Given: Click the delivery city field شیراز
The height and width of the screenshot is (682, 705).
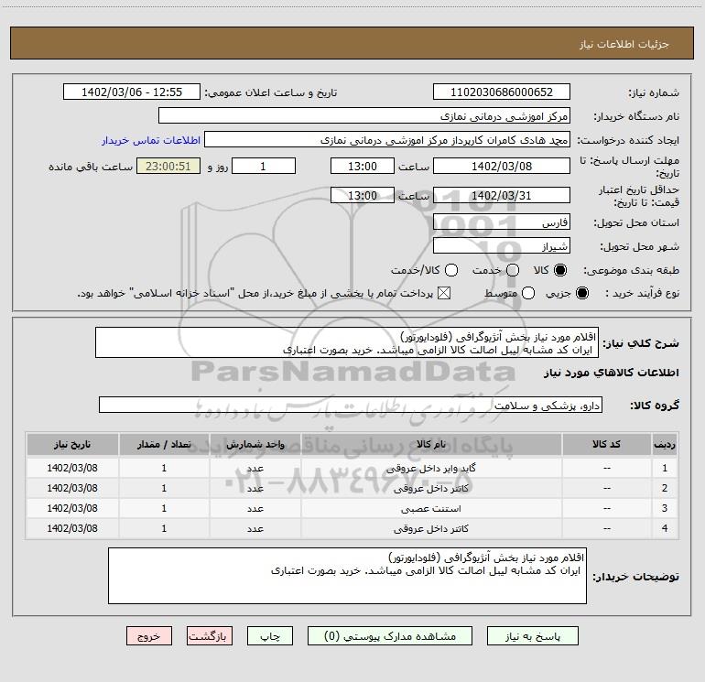Looking at the screenshot, I should coord(502,245).
